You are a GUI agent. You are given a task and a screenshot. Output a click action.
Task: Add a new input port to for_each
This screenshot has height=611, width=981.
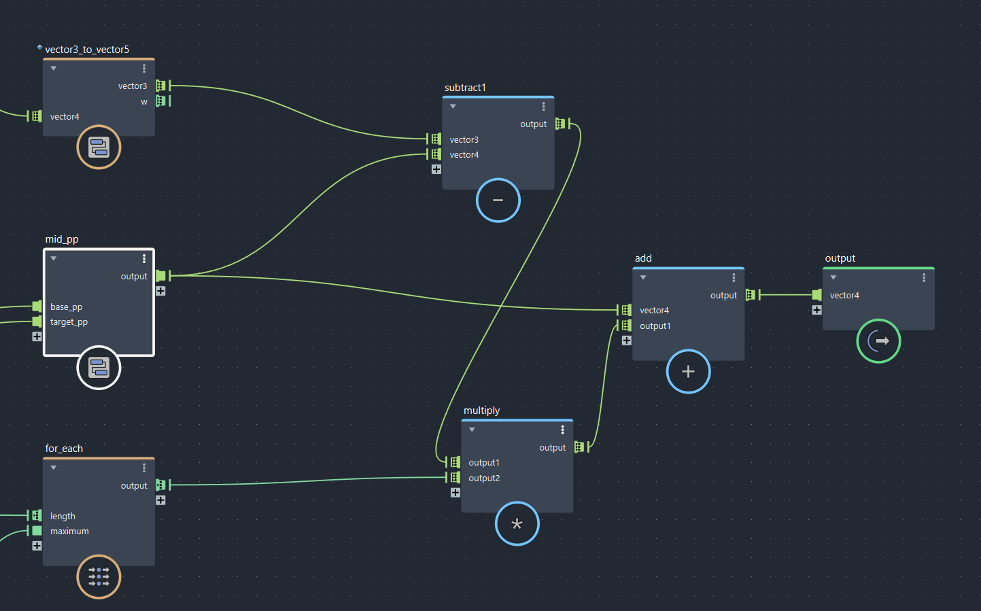coord(37,546)
